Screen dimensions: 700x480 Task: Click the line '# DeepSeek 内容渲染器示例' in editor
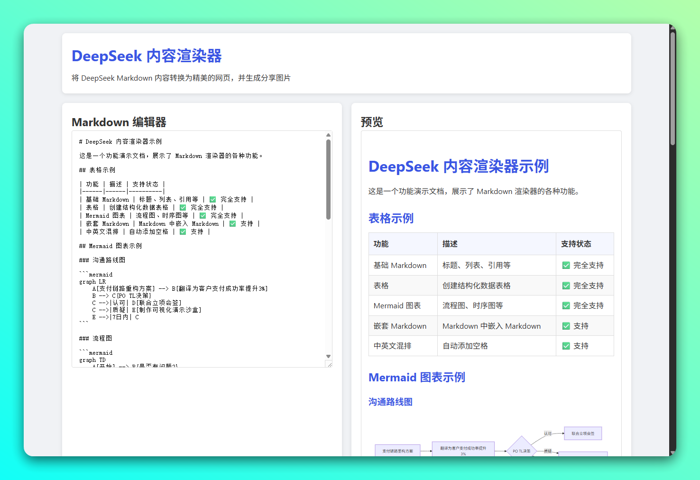click(x=120, y=141)
